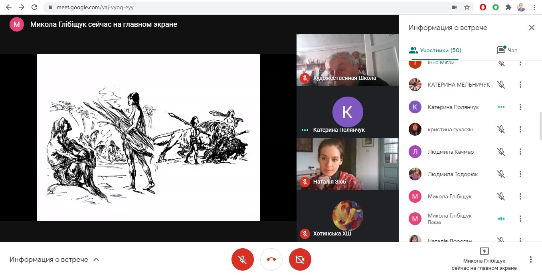Open the Chrome profile avatar
This screenshot has width=542, height=275.
521,7
